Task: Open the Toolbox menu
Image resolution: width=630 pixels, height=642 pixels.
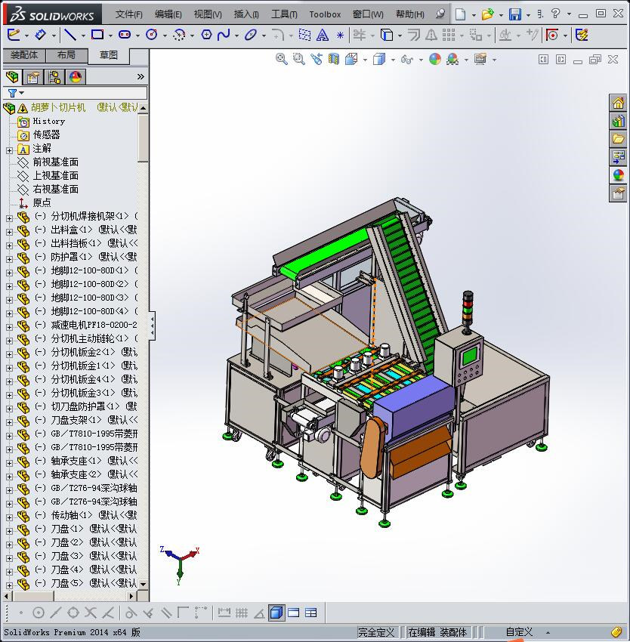Action: [325, 14]
